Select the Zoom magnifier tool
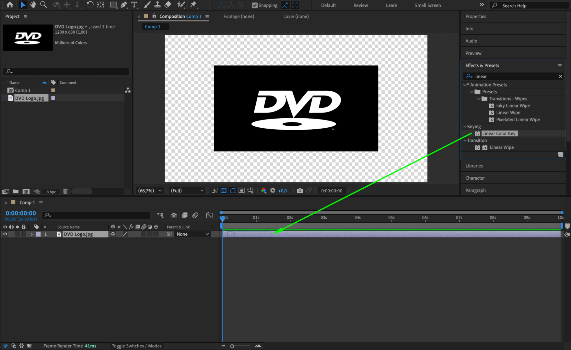Image resolution: width=571 pixels, height=350 pixels. (x=43, y=5)
